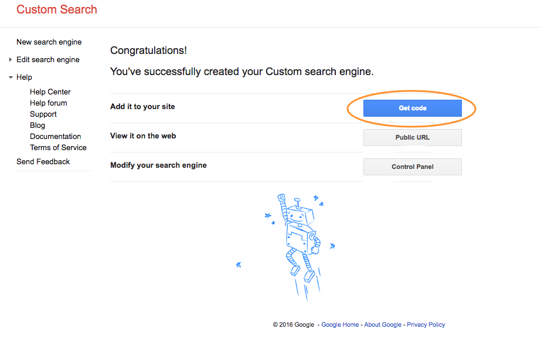This screenshot has height=349, width=541.
Task: Read the Terms of Service
Action: pyautogui.click(x=58, y=147)
